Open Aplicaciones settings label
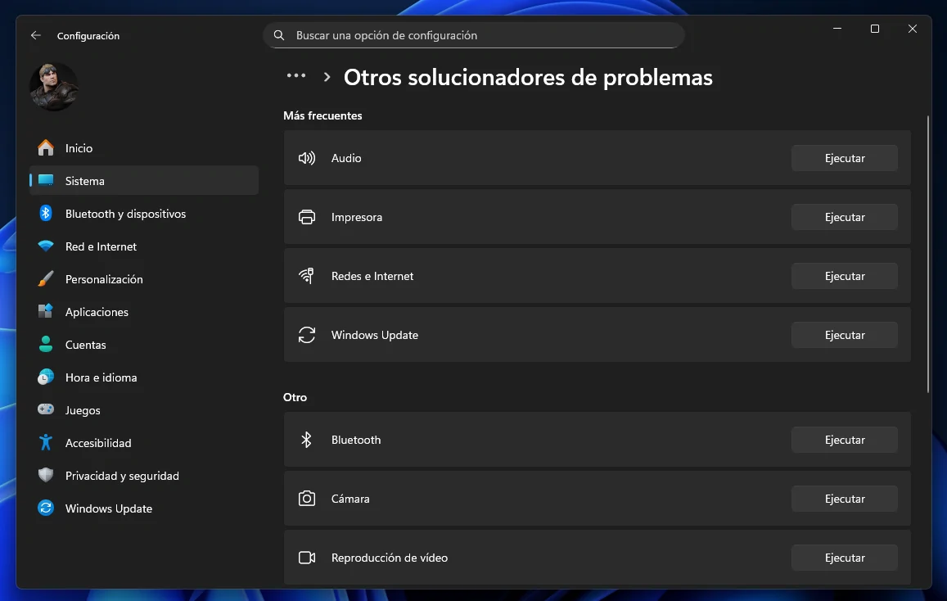 (97, 312)
